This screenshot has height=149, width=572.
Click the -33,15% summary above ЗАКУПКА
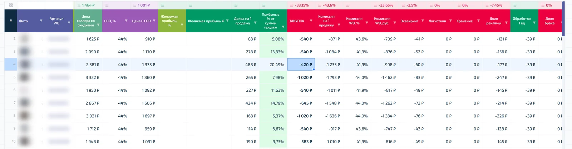300,5
